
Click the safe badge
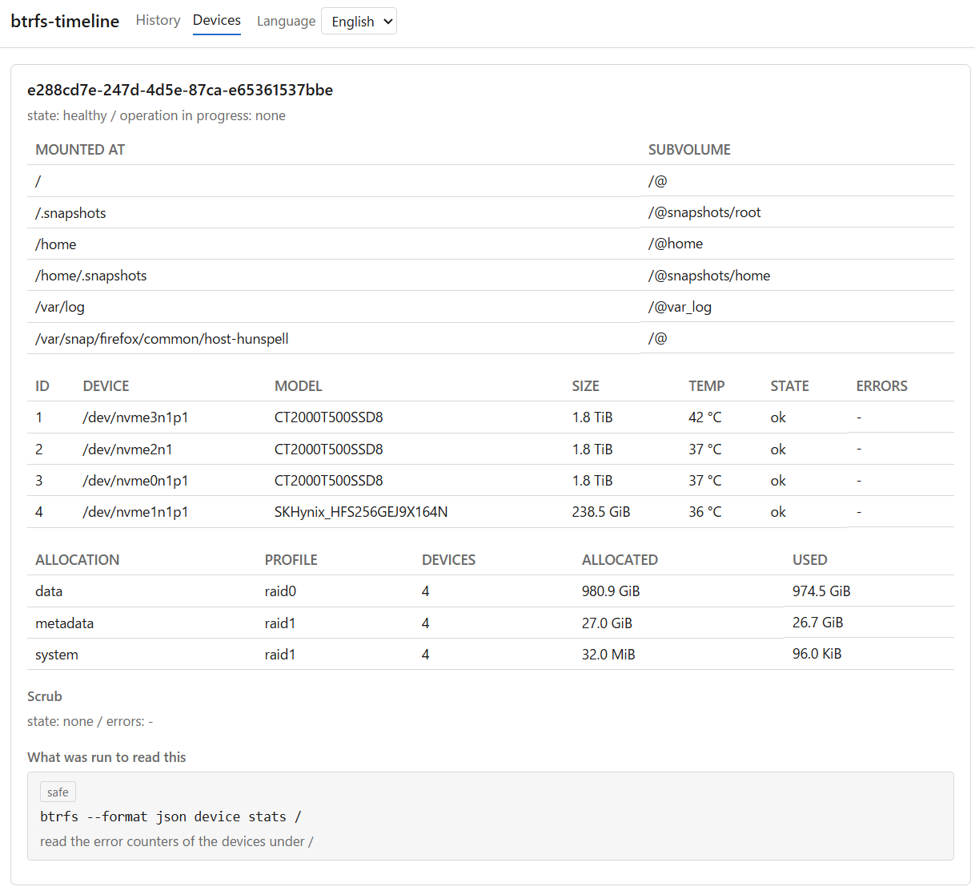click(58, 792)
